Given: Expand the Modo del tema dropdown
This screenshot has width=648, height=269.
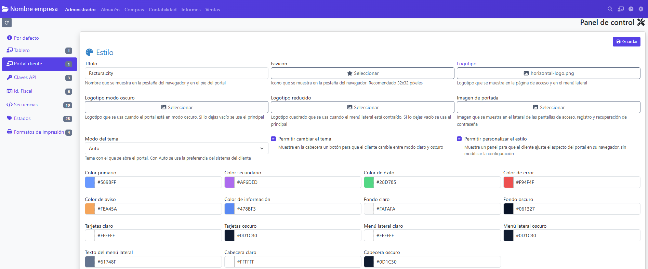Looking at the screenshot, I should coord(176,148).
